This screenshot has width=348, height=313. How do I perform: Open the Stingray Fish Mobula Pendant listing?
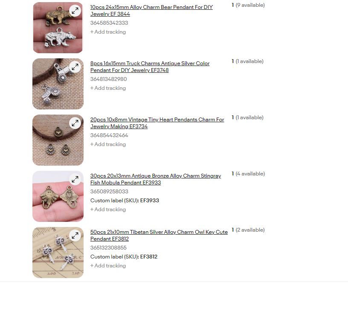click(156, 179)
